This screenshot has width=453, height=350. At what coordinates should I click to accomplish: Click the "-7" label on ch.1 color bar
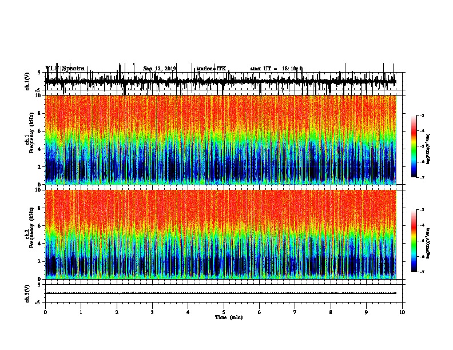[422, 177]
